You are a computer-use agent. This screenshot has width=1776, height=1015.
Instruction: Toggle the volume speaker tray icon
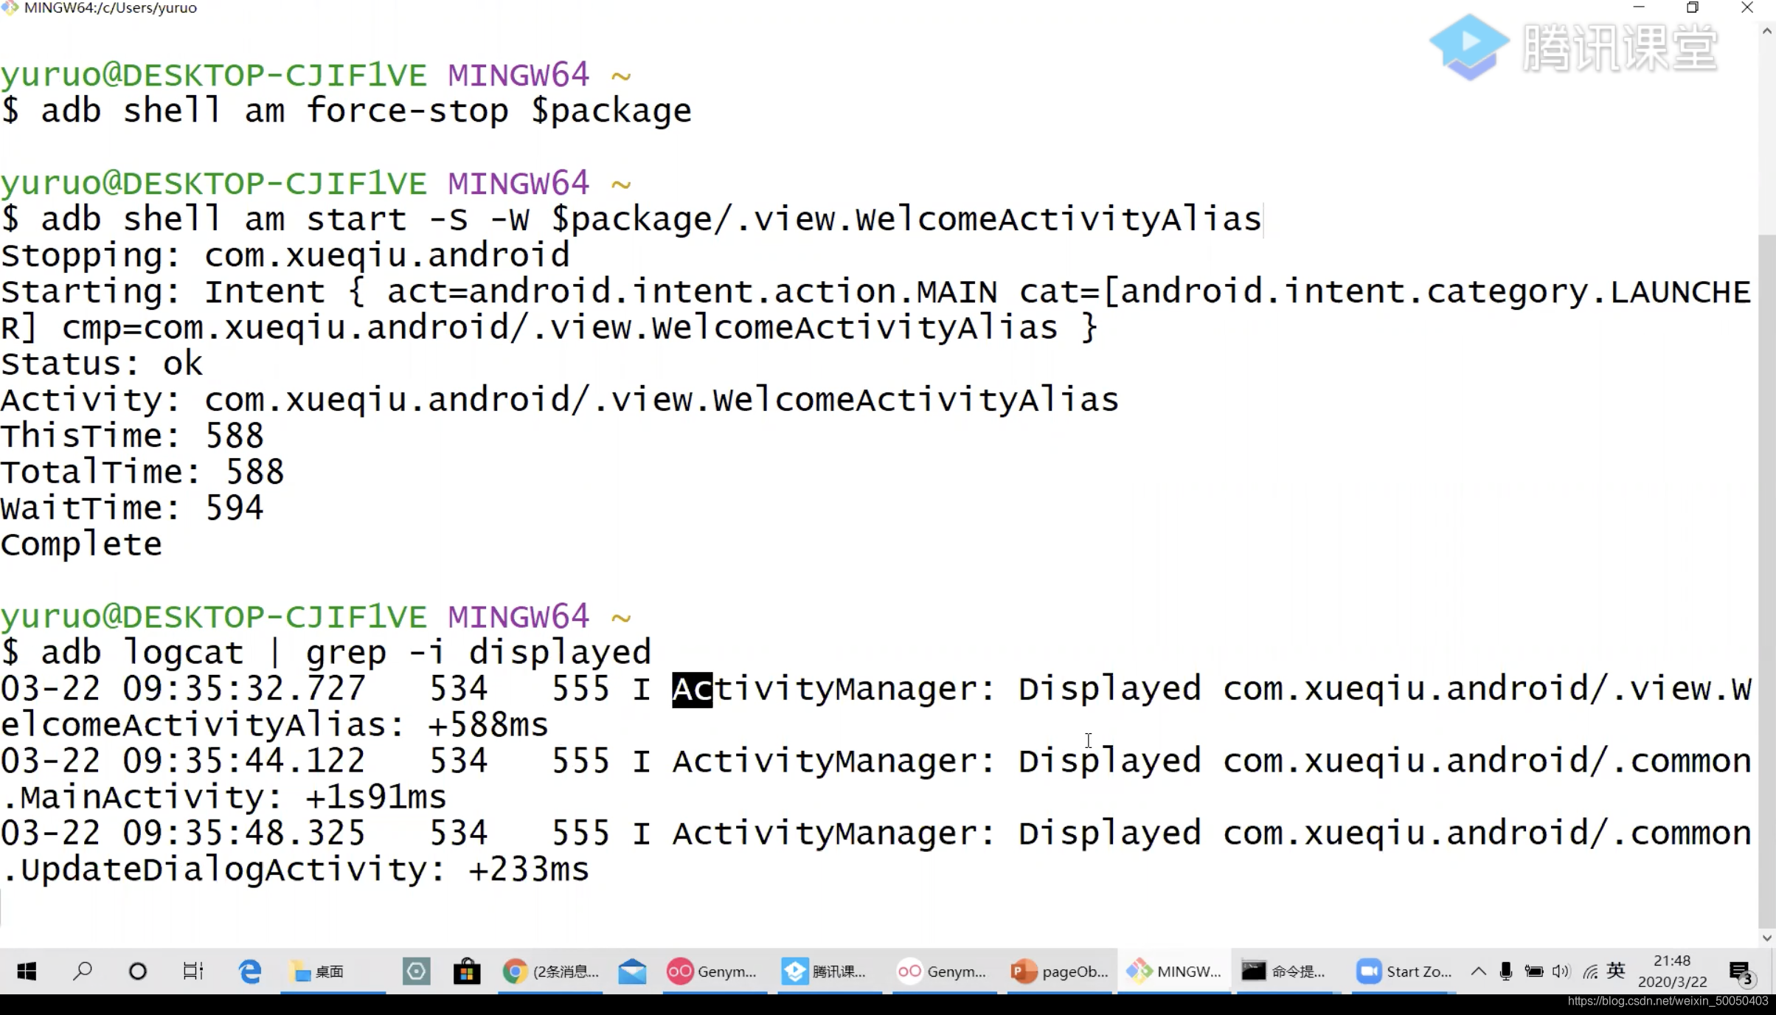point(1561,971)
